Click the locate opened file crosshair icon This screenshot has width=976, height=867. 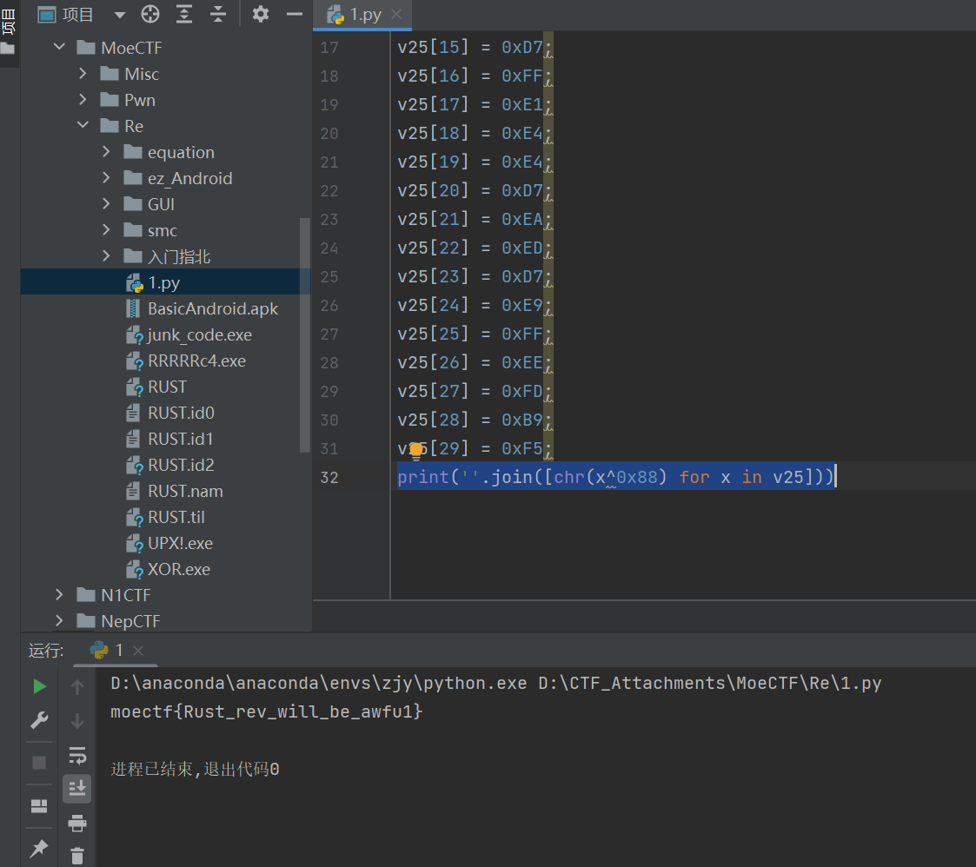[150, 14]
